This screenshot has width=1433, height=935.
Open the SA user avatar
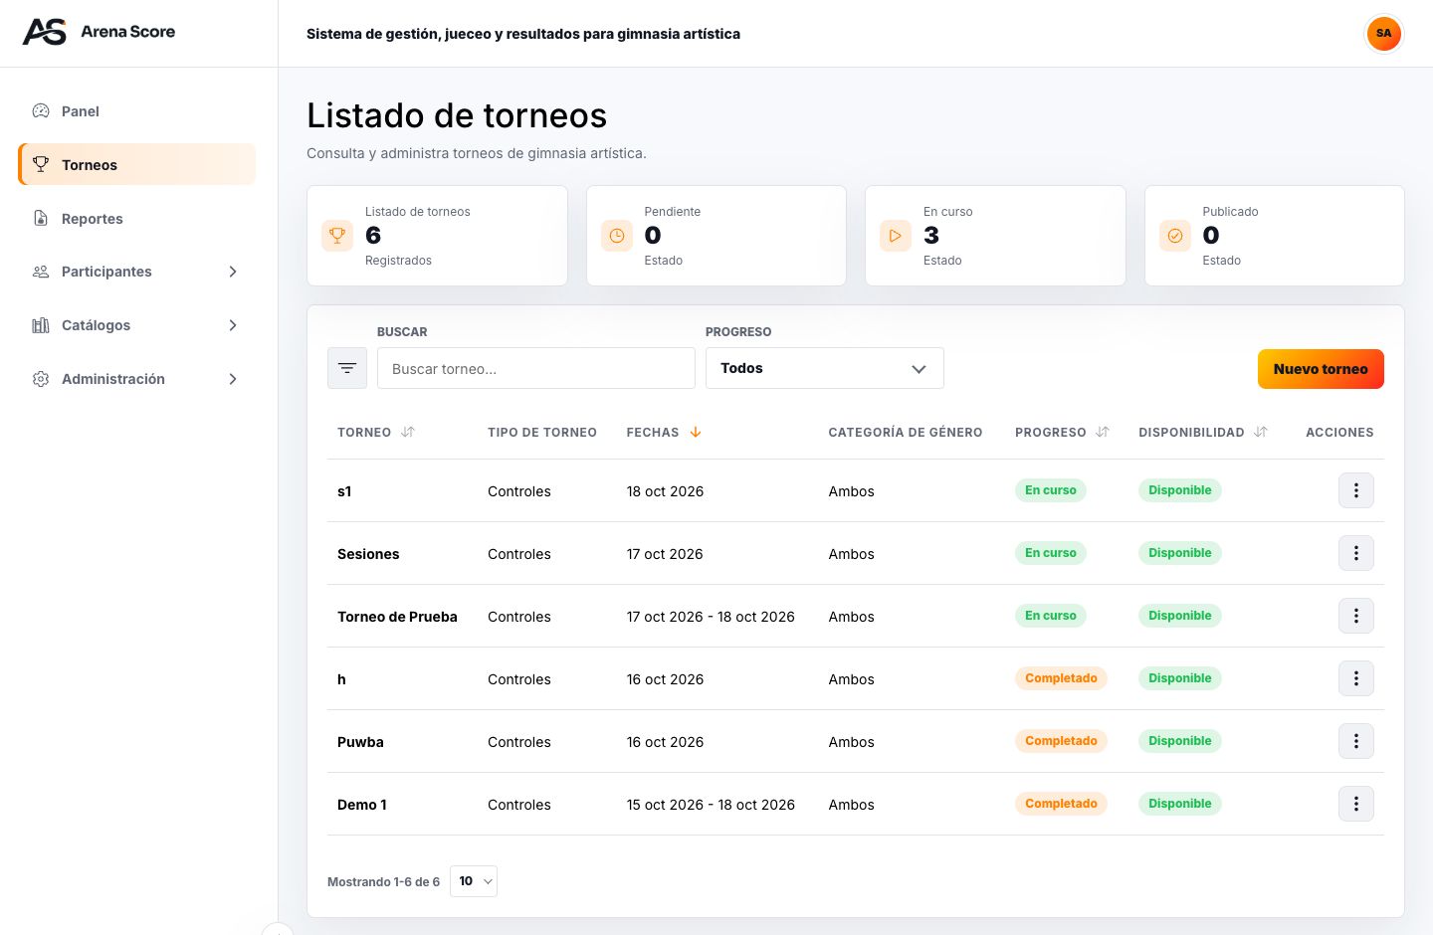point(1383,33)
